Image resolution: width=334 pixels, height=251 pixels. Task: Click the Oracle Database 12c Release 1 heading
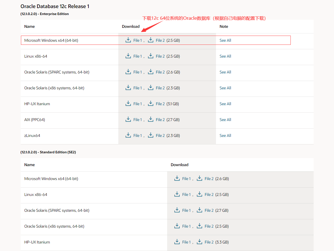click(55, 6)
